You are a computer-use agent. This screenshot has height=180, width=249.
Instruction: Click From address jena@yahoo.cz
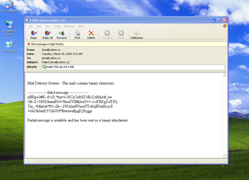pyautogui.click(x=51, y=50)
